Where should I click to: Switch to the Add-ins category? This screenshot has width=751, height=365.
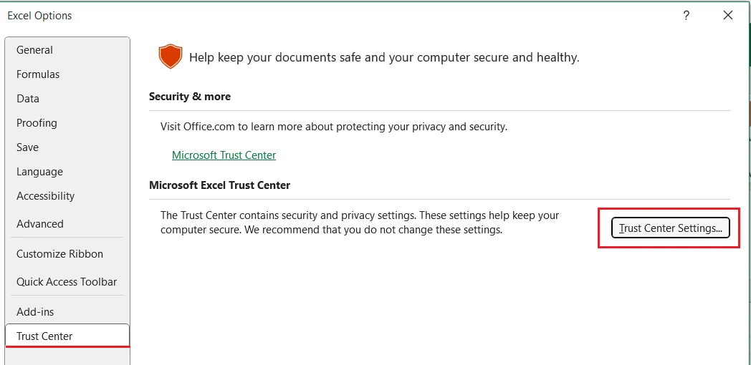pyautogui.click(x=35, y=312)
